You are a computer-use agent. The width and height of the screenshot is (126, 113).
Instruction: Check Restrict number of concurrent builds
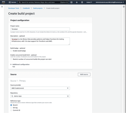tap(11, 59)
